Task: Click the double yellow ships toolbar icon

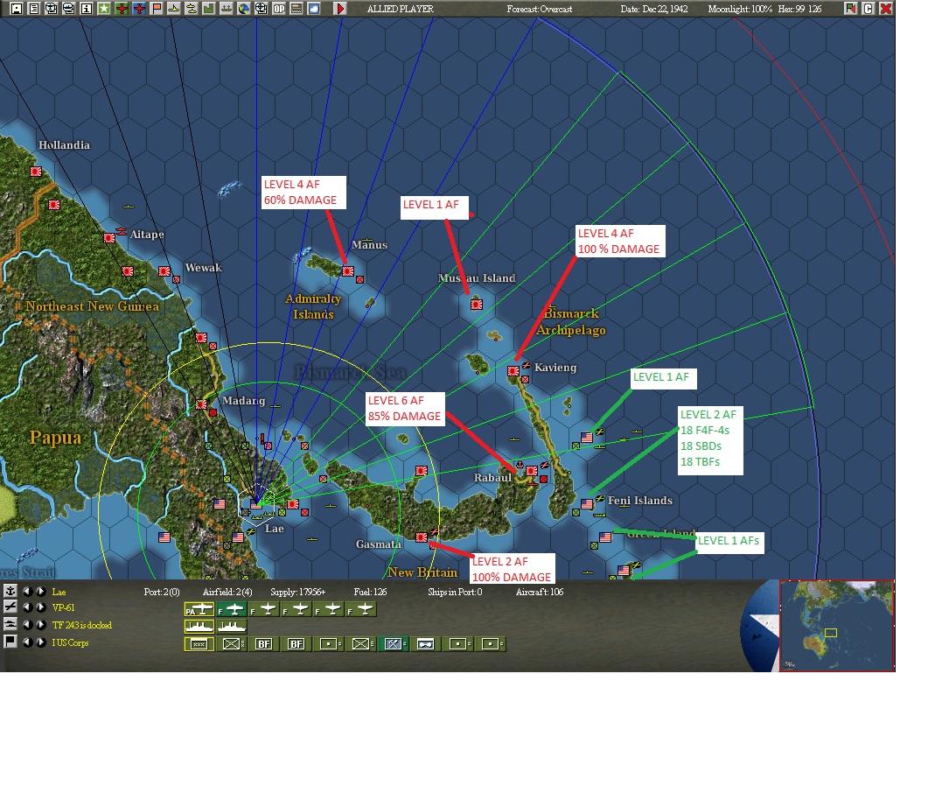Action: click(x=192, y=8)
